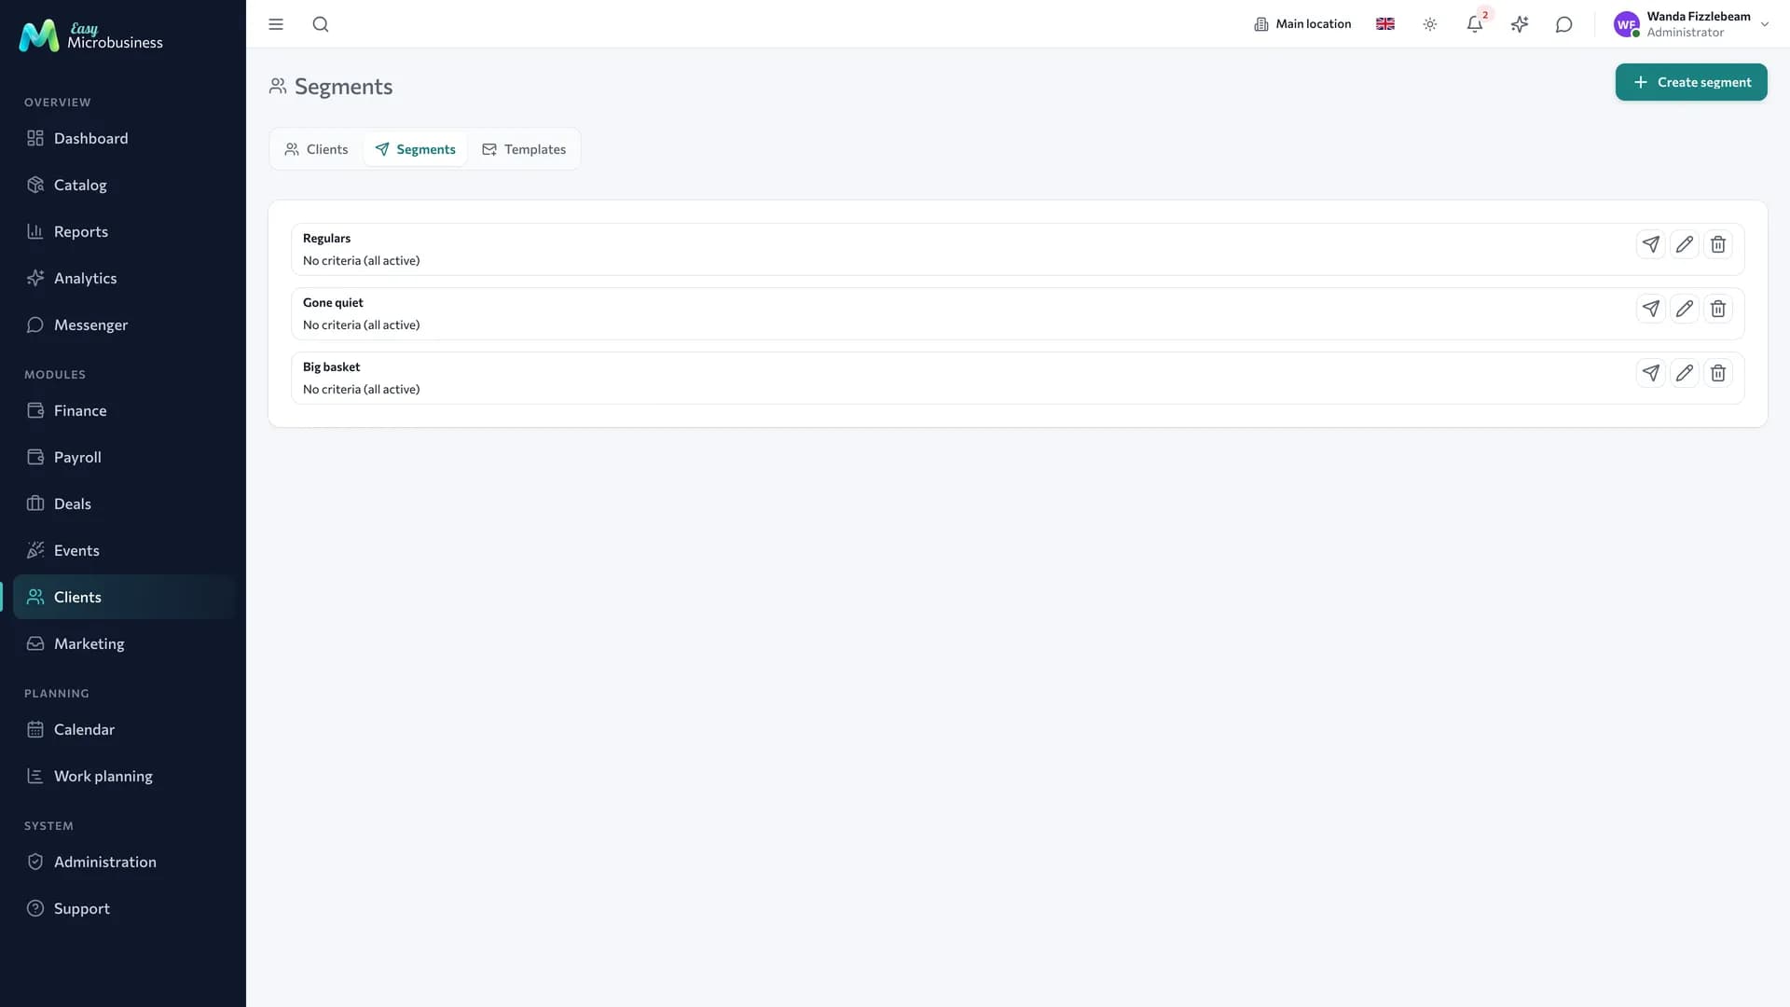This screenshot has height=1007, width=1790.
Task: Open Marketing module
Action: coord(123,643)
